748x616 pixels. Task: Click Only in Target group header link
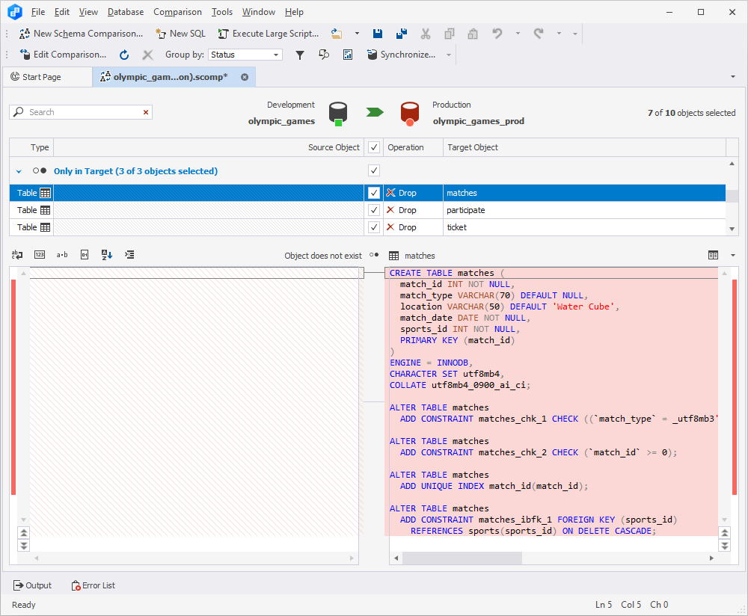pyautogui.click(x=135, y=171)
